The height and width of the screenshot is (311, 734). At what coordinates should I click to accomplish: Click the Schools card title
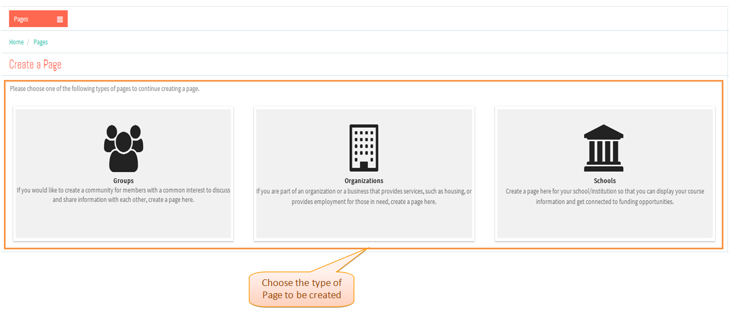click(605, 181)
